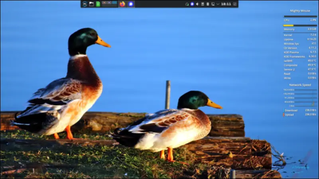This screenshot has height=179, width=319.
Task: Click the Mighty Mouse widget title
Action: 300,11
